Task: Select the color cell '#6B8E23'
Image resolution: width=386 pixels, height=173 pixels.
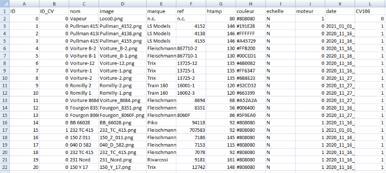Action: click(x=251, y=78)
